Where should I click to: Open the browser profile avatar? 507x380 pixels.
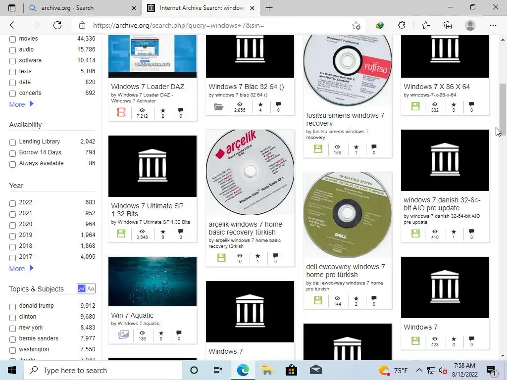pyautogui.click(x=470, y=25)
